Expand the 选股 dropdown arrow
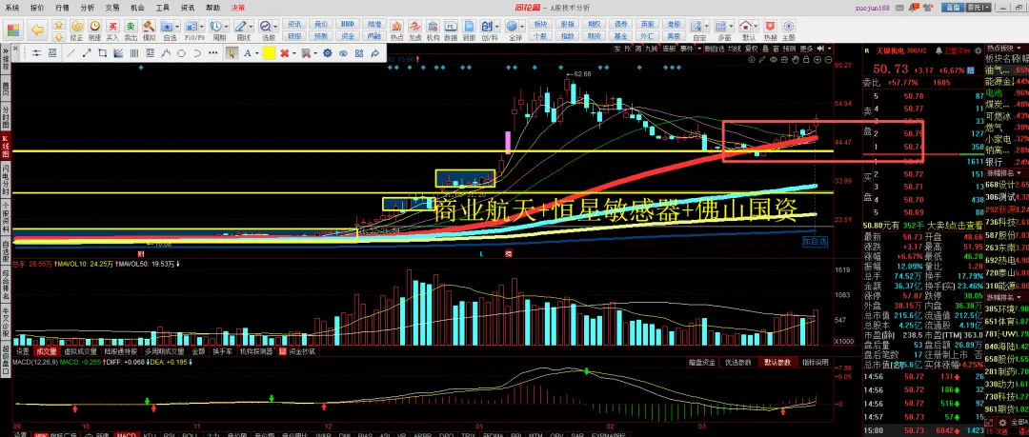 coord(275,27)
